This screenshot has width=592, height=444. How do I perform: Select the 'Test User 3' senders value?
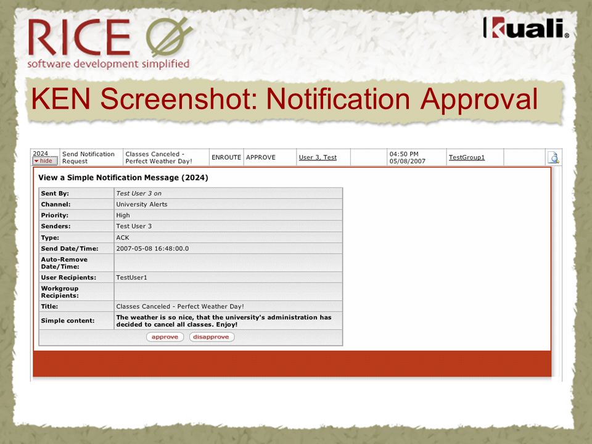click(x=134, y=226)
